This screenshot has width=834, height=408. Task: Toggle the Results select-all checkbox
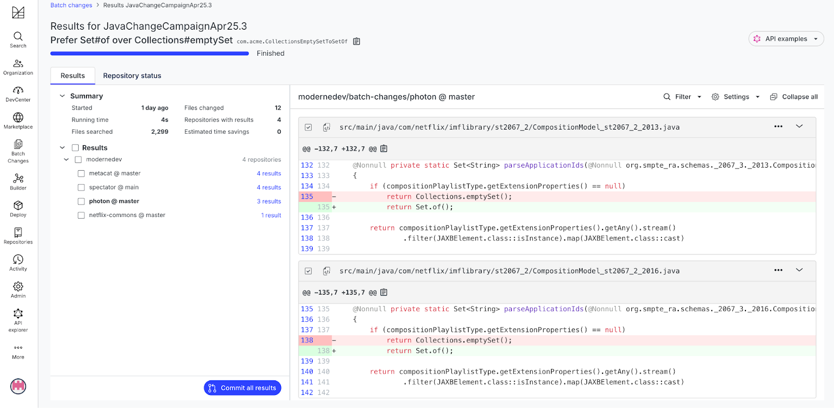tap(75, 148)
